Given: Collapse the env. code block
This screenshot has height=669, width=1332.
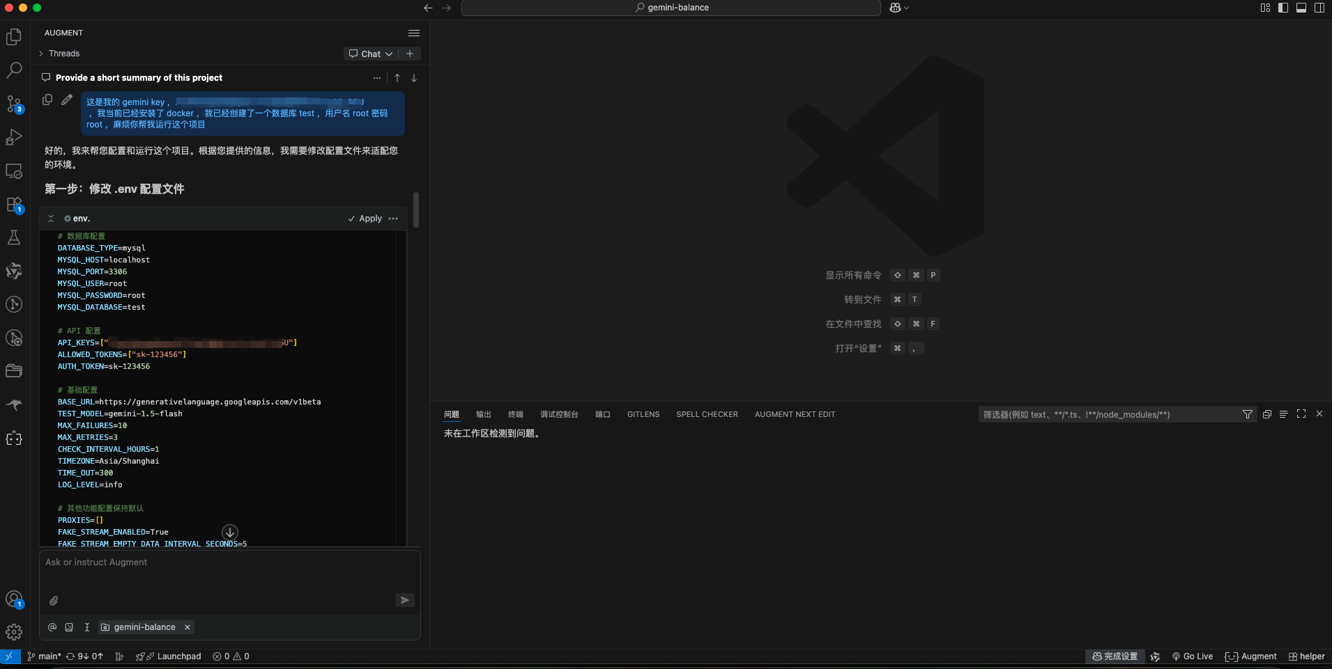Looking at the screenshot, I should (51, 219).
